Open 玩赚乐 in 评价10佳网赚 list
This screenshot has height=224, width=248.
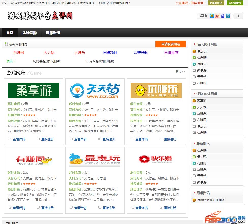(x=202, y=113)
